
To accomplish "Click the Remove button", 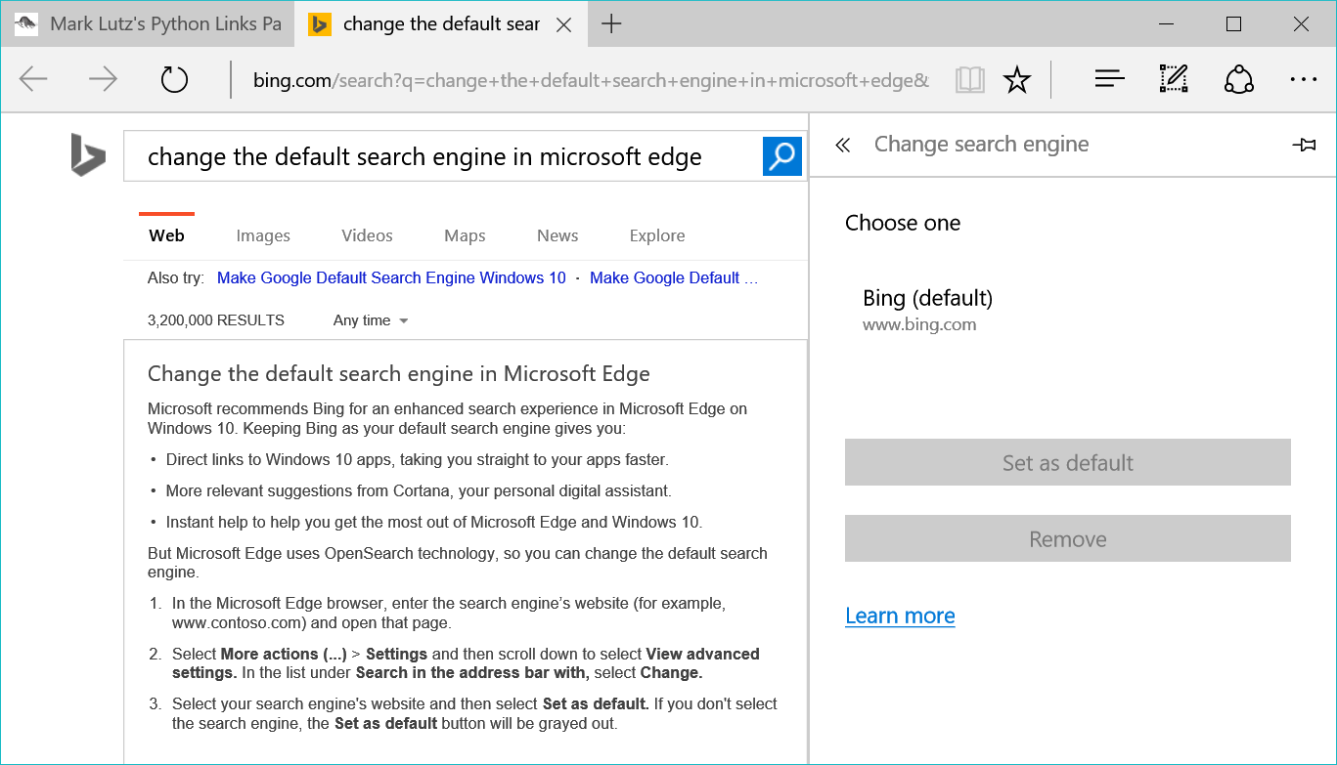I will 1068,538.
